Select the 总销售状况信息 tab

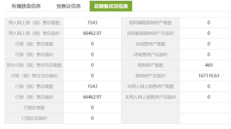click(111, 6)
